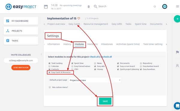Click the Tasks clipboard icon
The height and width of the screenshot is (111, 180).
click(x=8, y=41)
